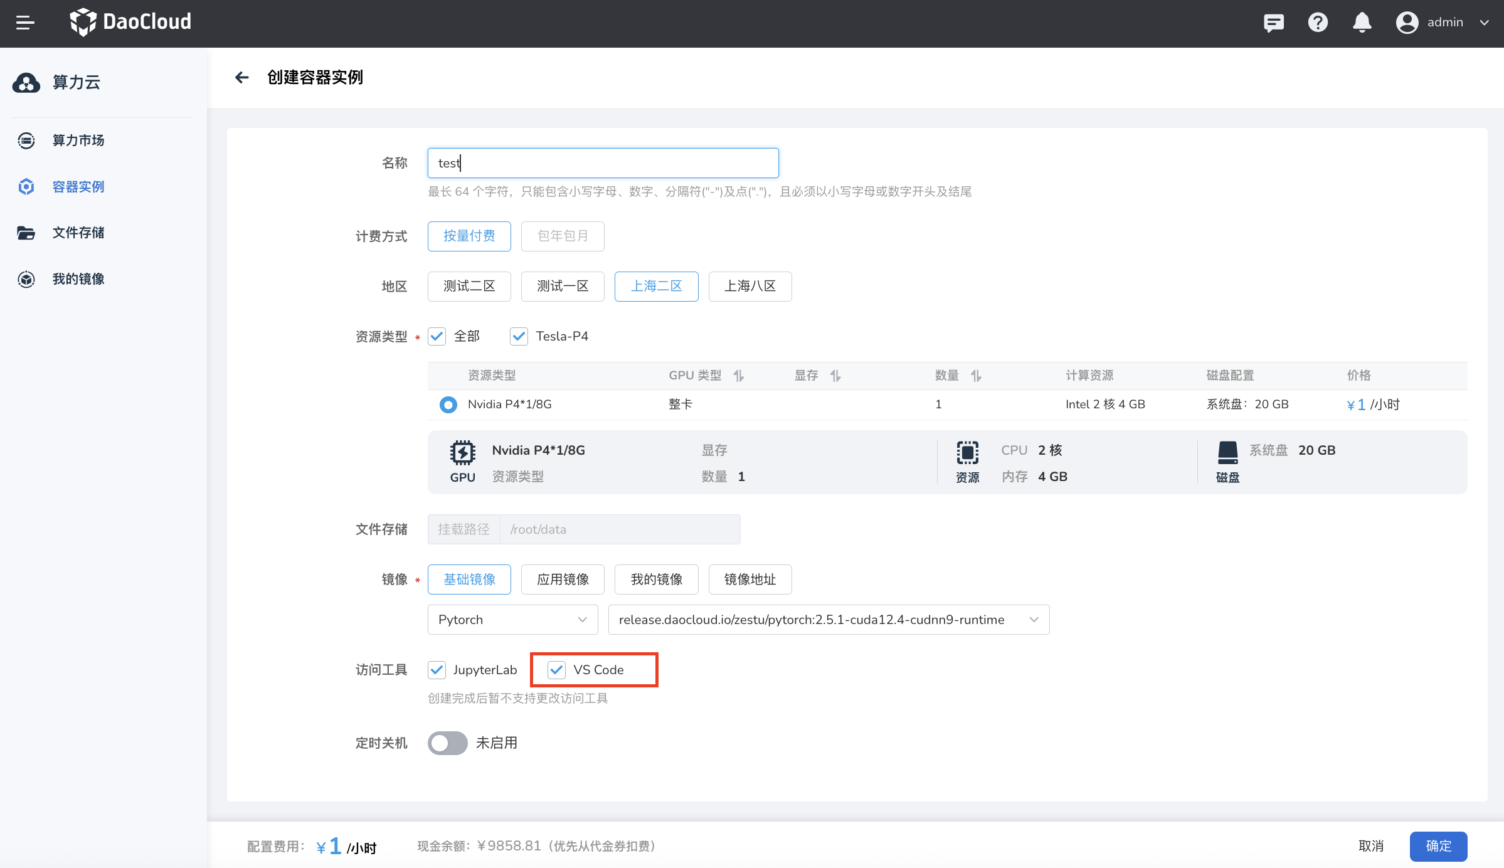1504x868 pixels.
Task: Go to 算力市场 in sidebar
Action: click(x=78, y=140)
